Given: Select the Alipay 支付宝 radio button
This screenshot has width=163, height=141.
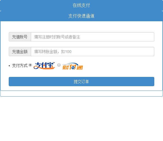Looking at the screenshot, I should [30, 65].
